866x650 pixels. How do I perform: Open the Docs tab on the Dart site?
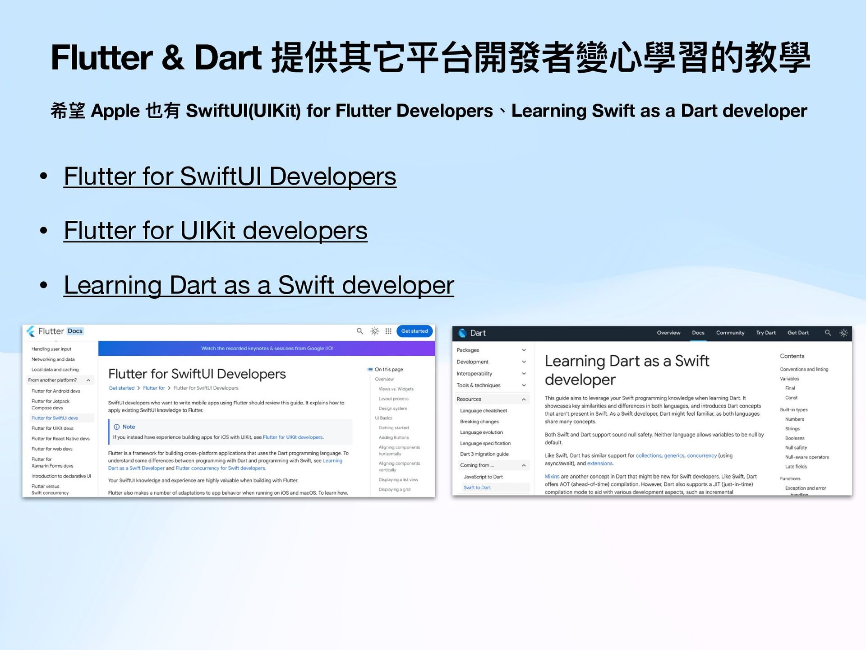point(698,333)
